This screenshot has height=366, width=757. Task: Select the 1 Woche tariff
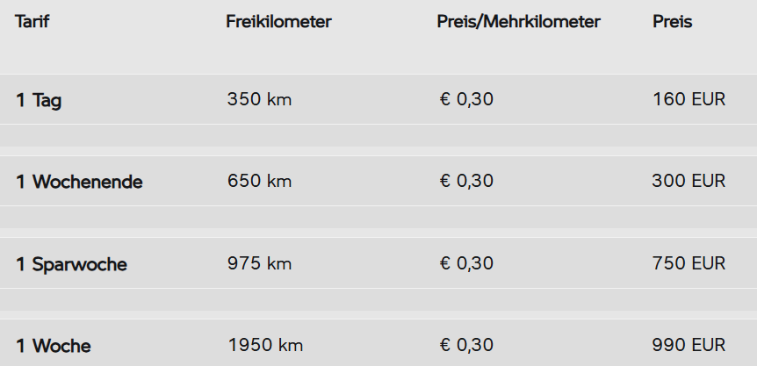(53, 346)
